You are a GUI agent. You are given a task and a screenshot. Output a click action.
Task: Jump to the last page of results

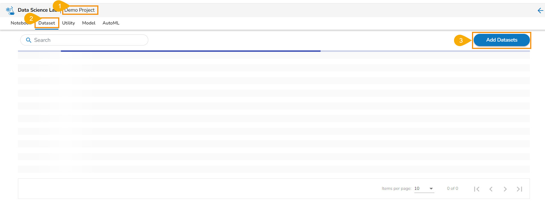point(519,189)
